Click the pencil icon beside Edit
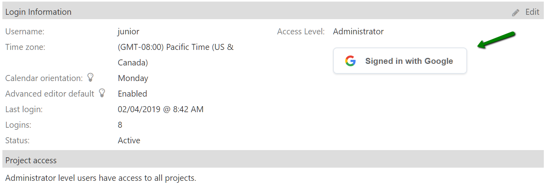 click(x=516, y=13)
